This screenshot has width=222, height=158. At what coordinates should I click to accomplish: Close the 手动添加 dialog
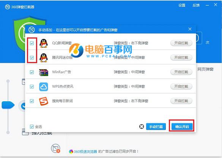point(190,29)
